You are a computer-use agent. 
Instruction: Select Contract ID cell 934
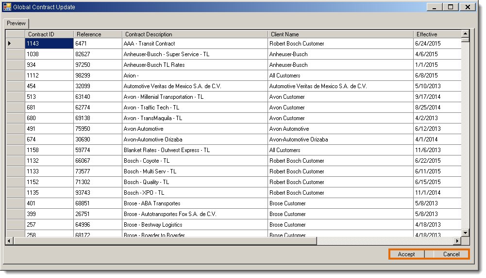(x=50, y=64)
